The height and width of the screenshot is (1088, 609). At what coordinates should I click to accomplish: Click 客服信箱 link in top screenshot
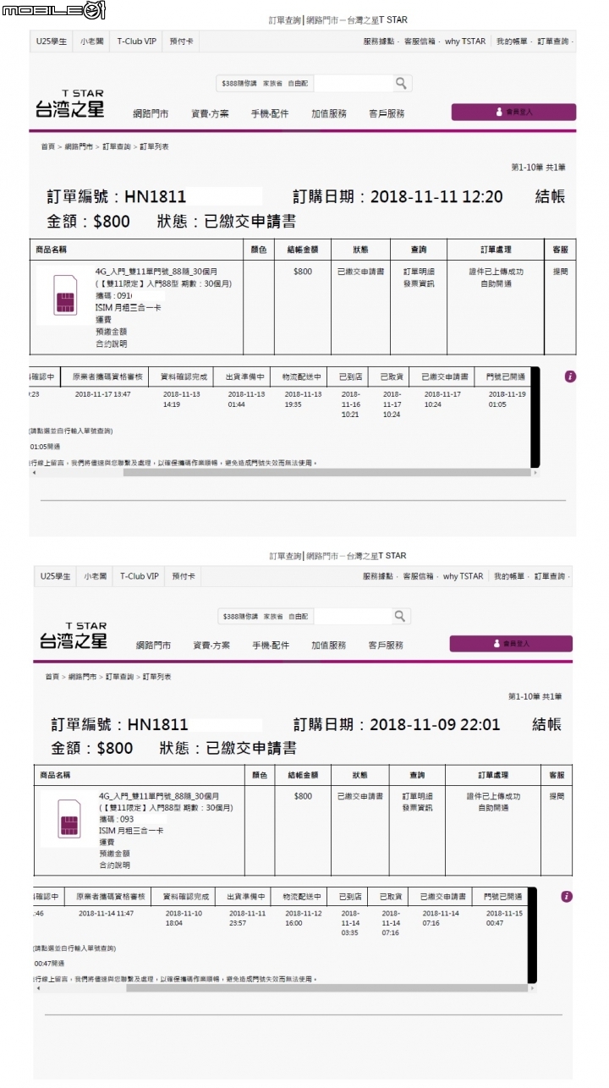(x=419, y=41)
